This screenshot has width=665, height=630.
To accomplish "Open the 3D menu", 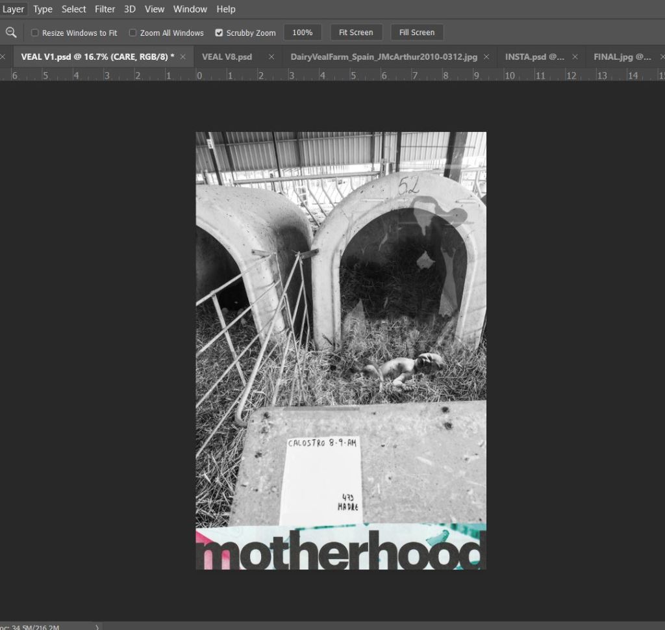I will click(130, 9).
